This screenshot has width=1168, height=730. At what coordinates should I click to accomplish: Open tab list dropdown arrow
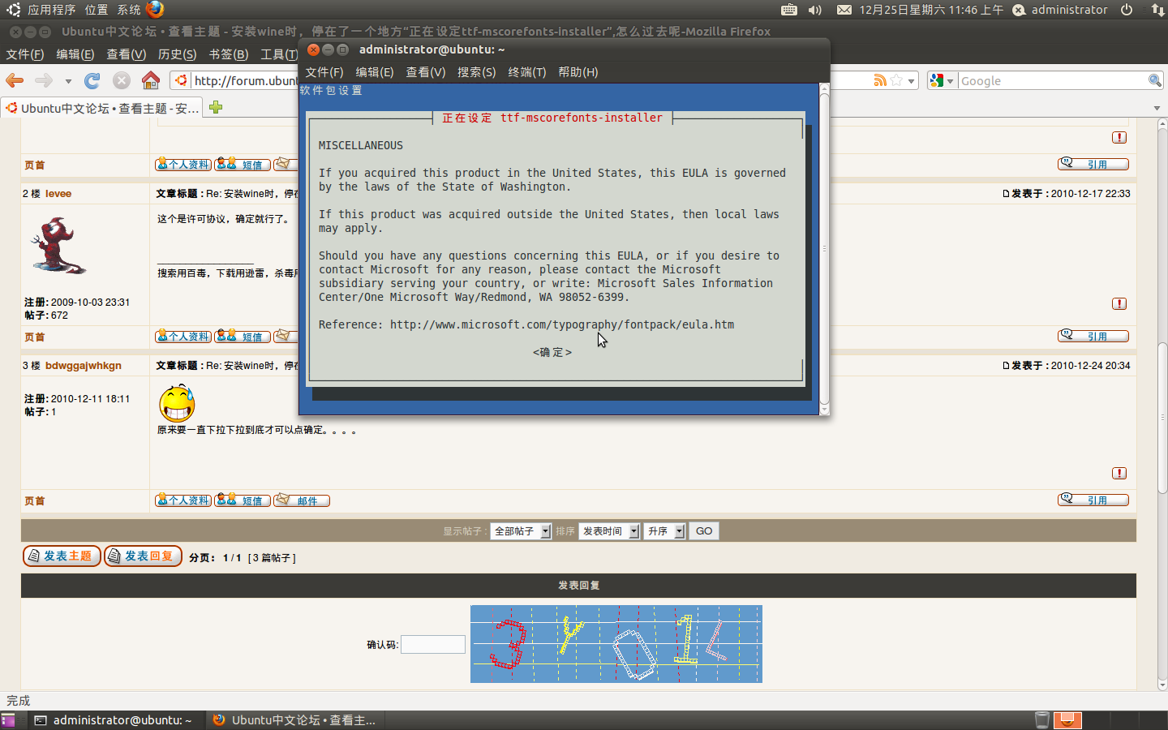tap(1157, 108)
